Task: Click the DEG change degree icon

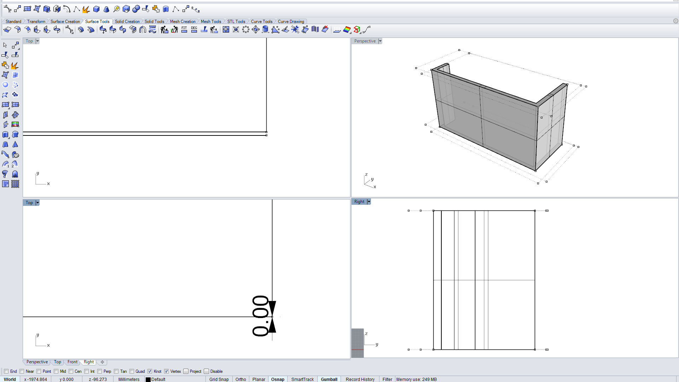Action: coord(194,30)
